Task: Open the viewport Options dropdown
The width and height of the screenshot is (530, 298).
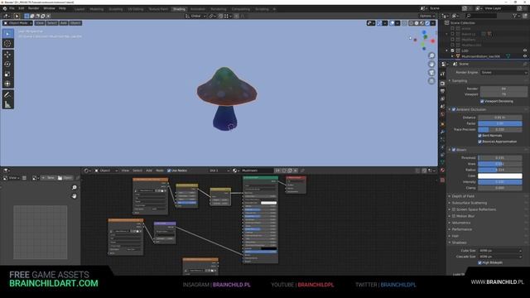Action: point(427,16)
